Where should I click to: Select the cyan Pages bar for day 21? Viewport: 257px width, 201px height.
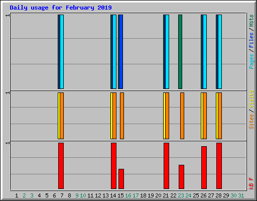pyautogui.click(x=167, y=52)
